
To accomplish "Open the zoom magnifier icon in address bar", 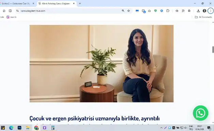I will (123, 11).
